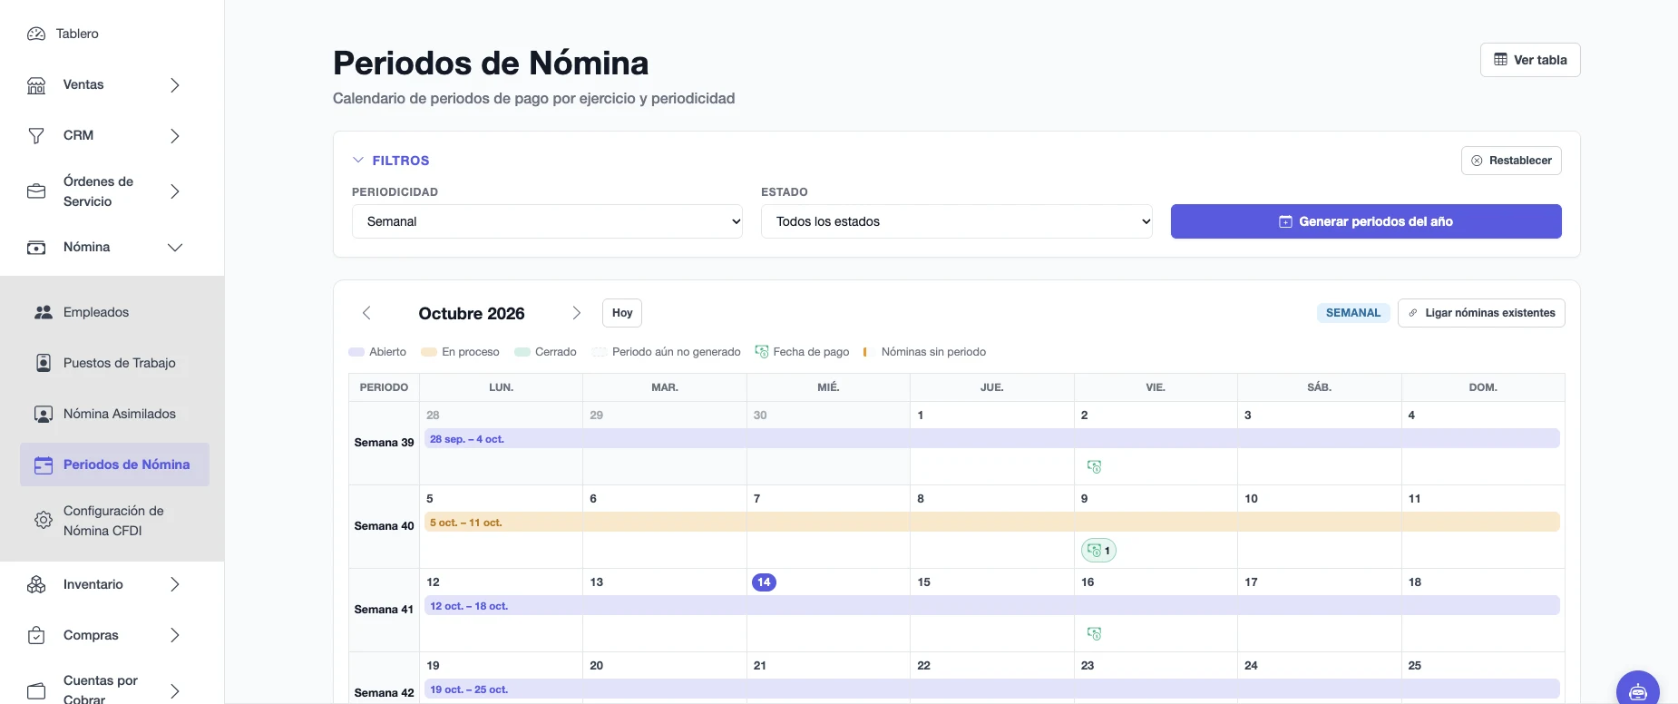Click today's date 14 in calendar
Viewport: 1678px width, 704px height.
764,582
